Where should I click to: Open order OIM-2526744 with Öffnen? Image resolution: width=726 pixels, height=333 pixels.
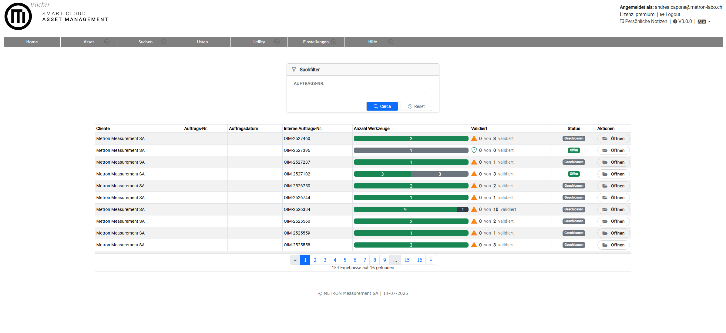(613, 198)
